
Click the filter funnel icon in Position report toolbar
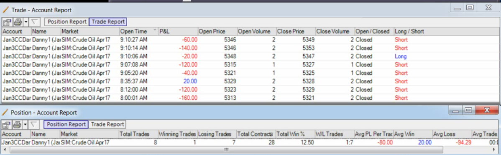[x=34, y=125]
